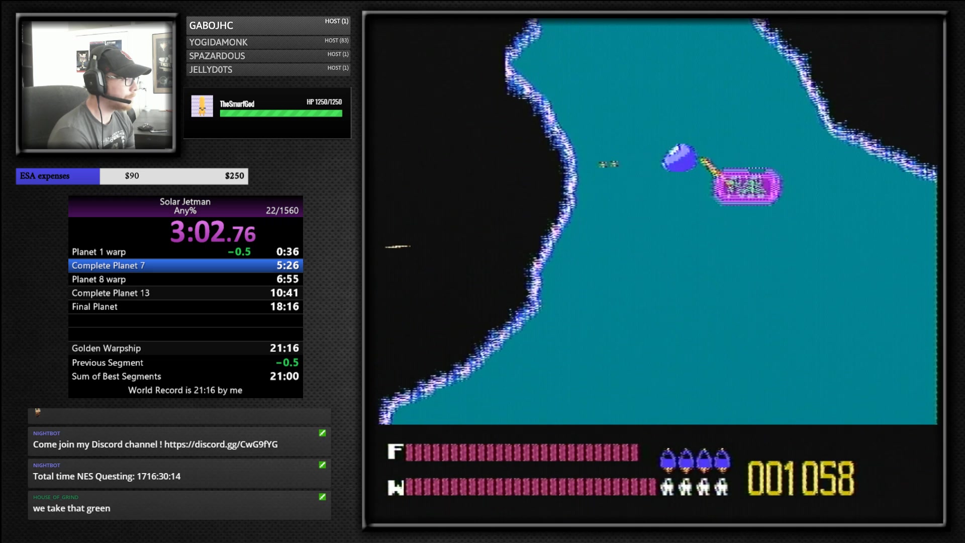The width and height of the screenshot is (965, 543).
Task: Select JELLYD0TS host entry
Action: pos(268,69)
